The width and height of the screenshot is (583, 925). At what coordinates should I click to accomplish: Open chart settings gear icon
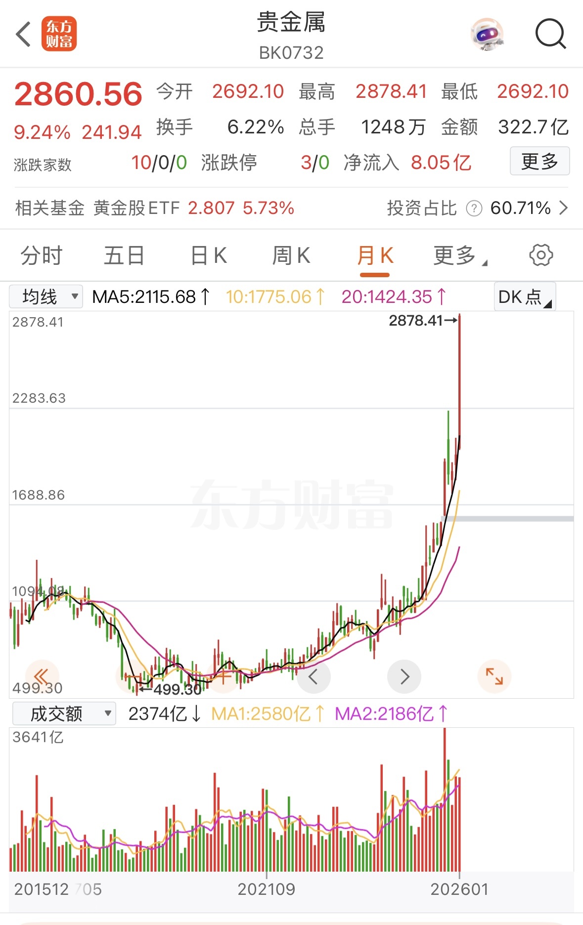coord(541,255)
